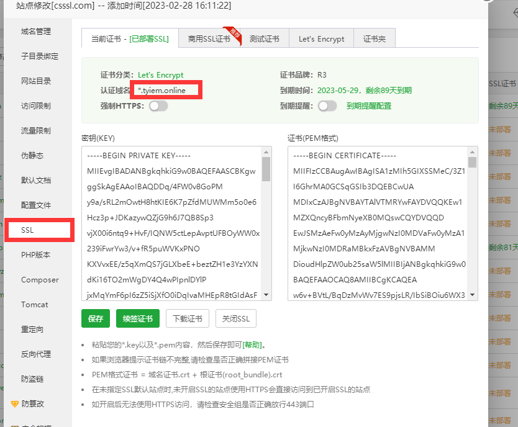The height and width of the screenshot is (427, 518).
Task: Open the 伪静态 sidebar section
Action: (x=32, y=155)
